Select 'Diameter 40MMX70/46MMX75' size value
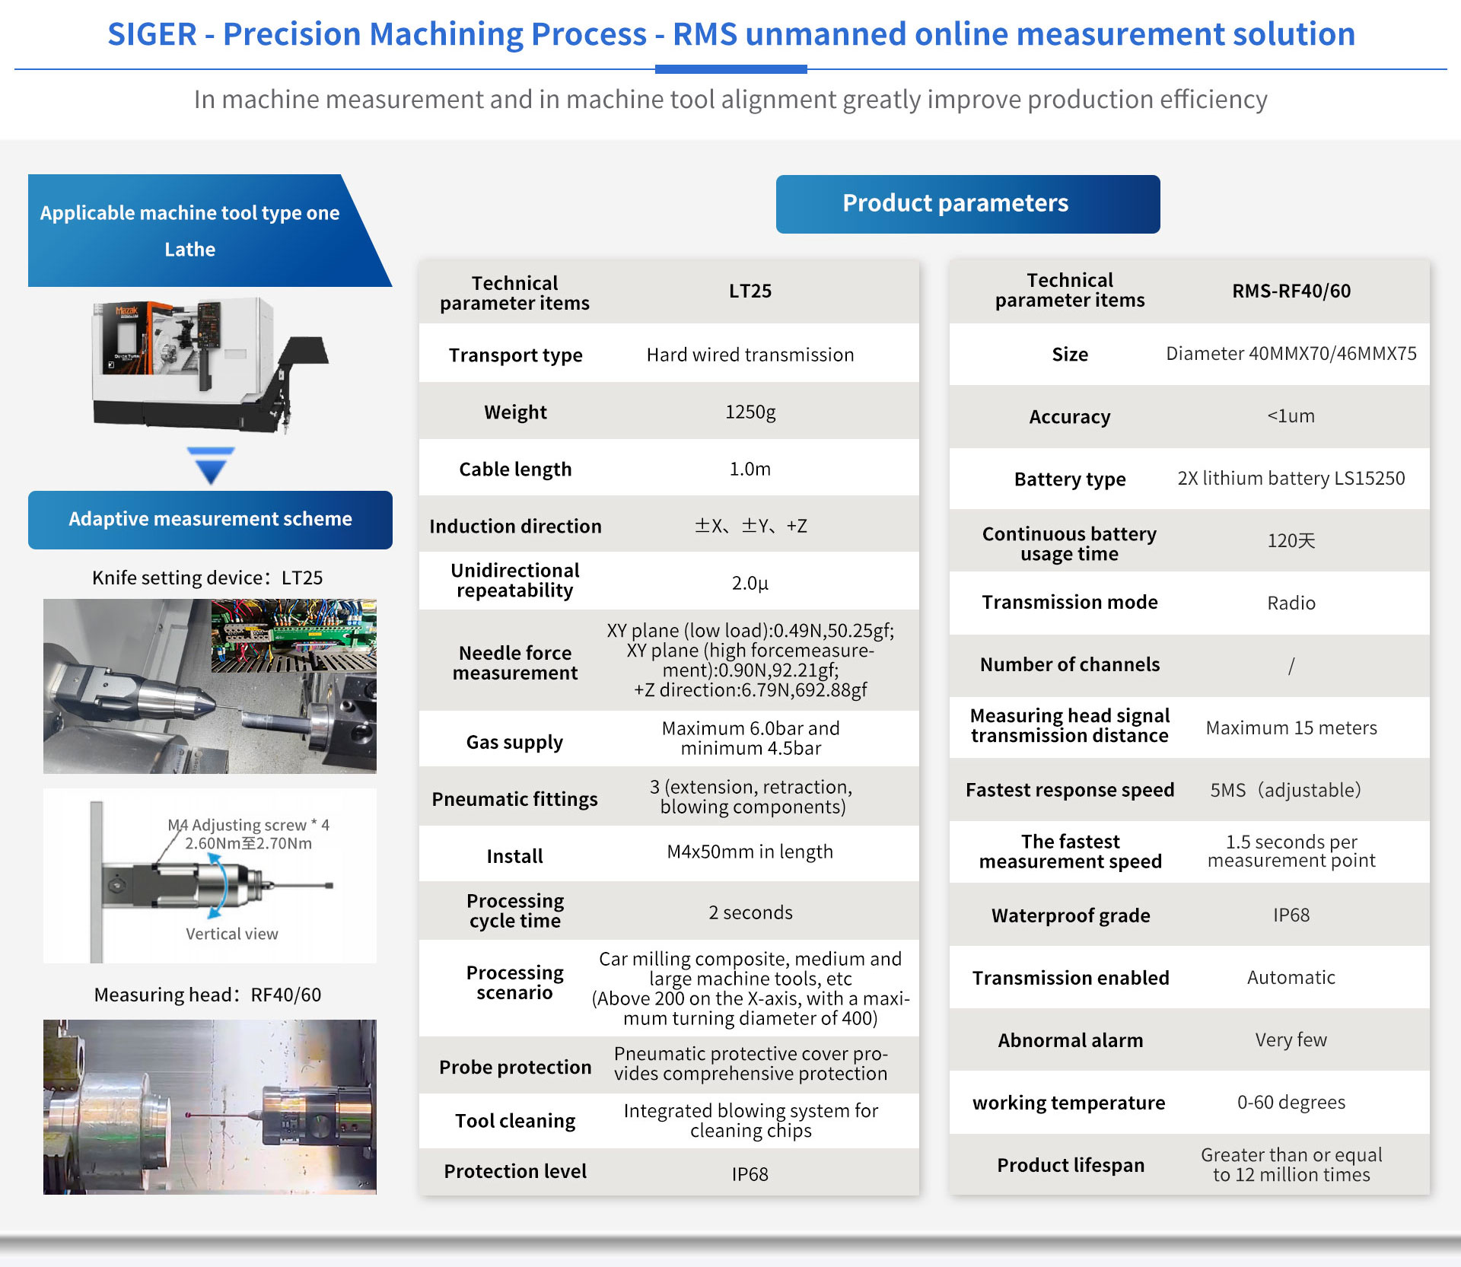1461x1267 pixels. 1291,354
